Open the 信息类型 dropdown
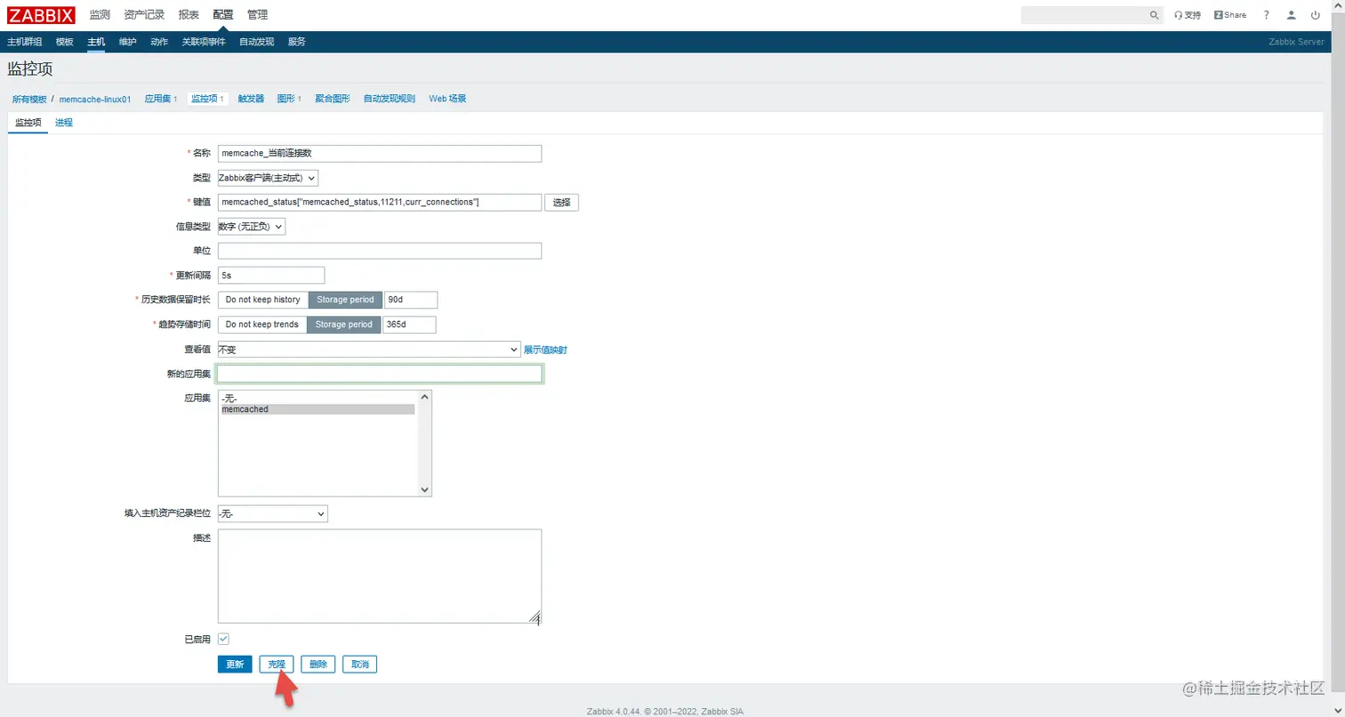The image size is (1345, 717). [x=252, y=227]
